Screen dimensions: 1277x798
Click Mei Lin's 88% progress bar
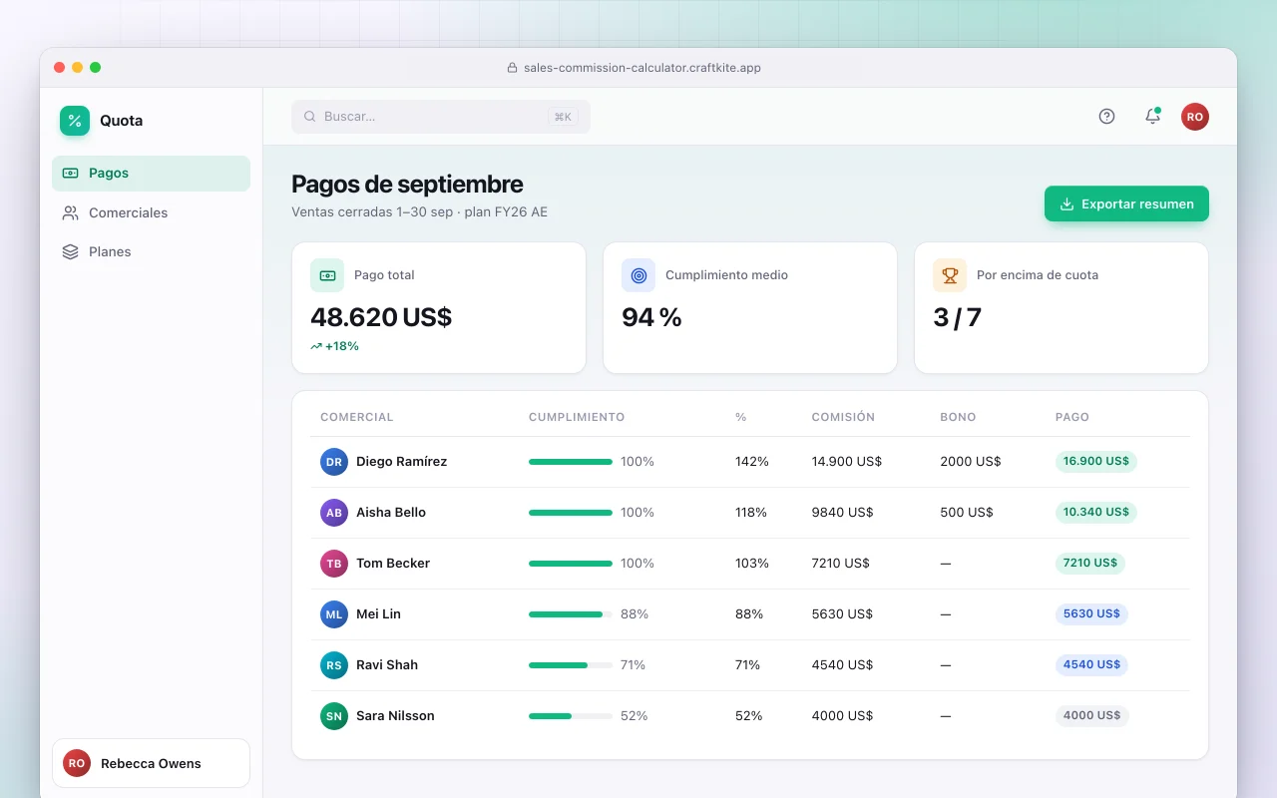571,614
